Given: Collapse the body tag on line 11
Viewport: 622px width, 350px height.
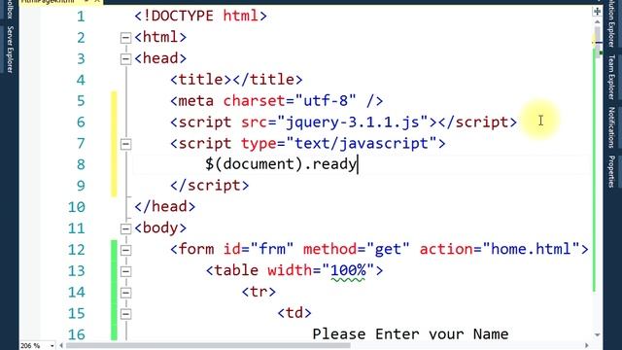Looking at the screenshot, I should (x=125, y=229).
